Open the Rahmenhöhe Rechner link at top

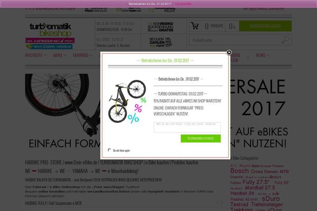(x=50, y=9)
